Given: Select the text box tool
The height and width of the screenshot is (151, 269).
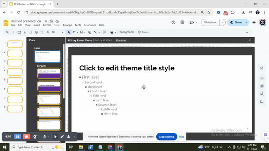Looking at the screenshot, I should [x=74, y=32].
